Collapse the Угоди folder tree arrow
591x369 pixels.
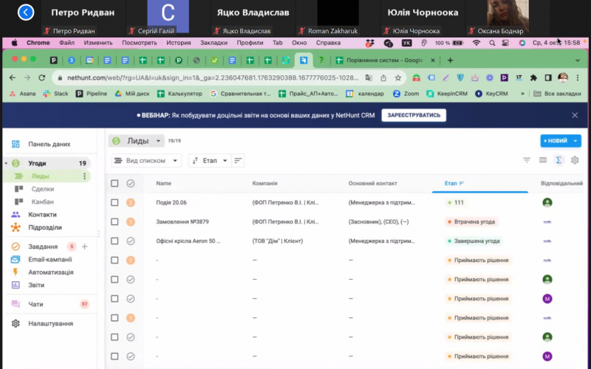pos(6,163)
